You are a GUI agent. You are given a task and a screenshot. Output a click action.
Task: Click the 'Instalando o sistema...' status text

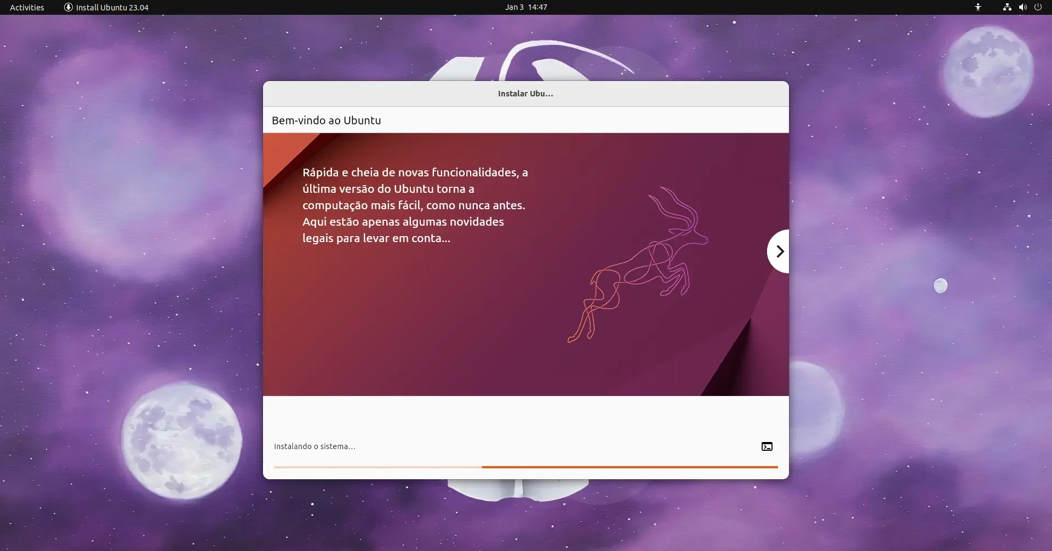click(315, 446)
